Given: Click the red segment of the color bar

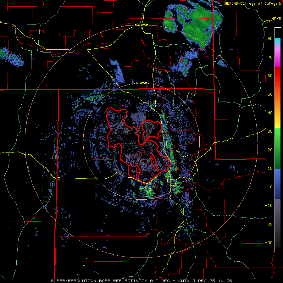Looking at the screenshot, I should [278, 76].
